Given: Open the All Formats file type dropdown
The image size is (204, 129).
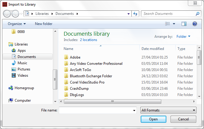Looking at the screenshot, I should coord(168,110).
